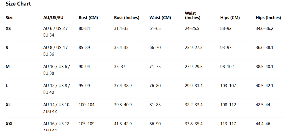
Task: Click the Waist (Inches) column header
Action: point(192,15)
